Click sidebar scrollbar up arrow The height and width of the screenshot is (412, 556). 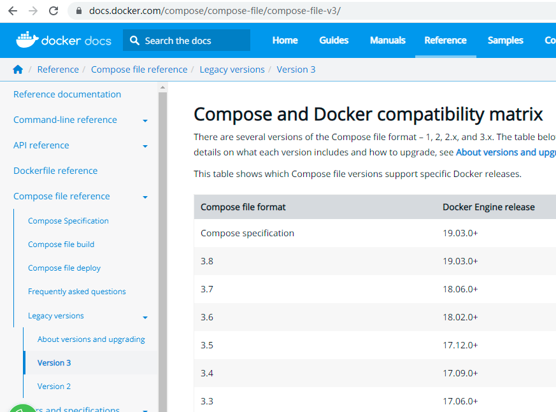coord(163,87)
